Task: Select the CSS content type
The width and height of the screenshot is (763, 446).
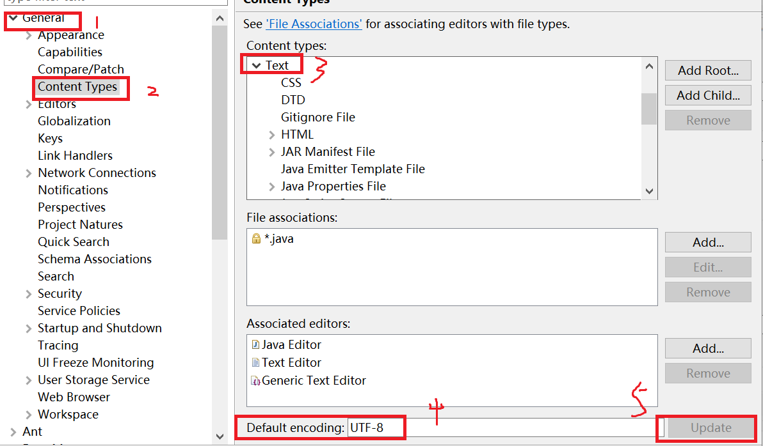Action: tap(291, 83)
